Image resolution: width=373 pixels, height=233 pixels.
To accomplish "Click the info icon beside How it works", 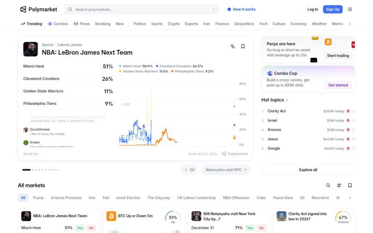I will (229, 9).
